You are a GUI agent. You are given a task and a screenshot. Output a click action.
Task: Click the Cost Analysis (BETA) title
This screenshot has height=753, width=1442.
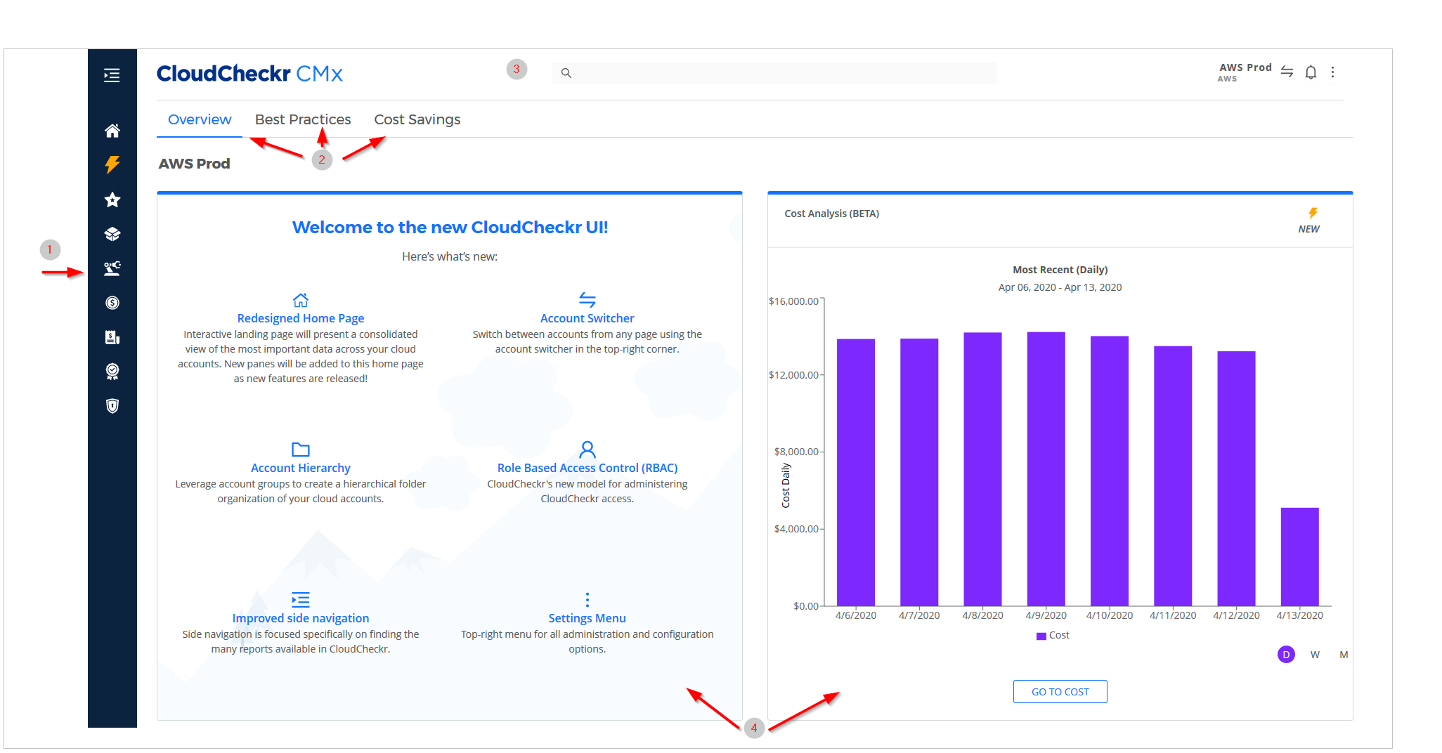tap(831, 214)
